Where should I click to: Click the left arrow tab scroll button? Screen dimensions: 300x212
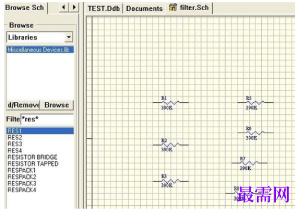[x=64, y=8]
